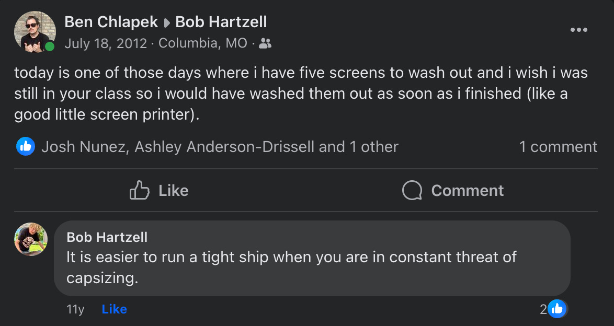
Task: Click the friends audience icon
Action: [x=265, y=43]
